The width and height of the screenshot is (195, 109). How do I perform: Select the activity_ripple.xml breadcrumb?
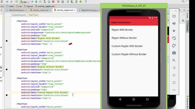coord(45,6)
